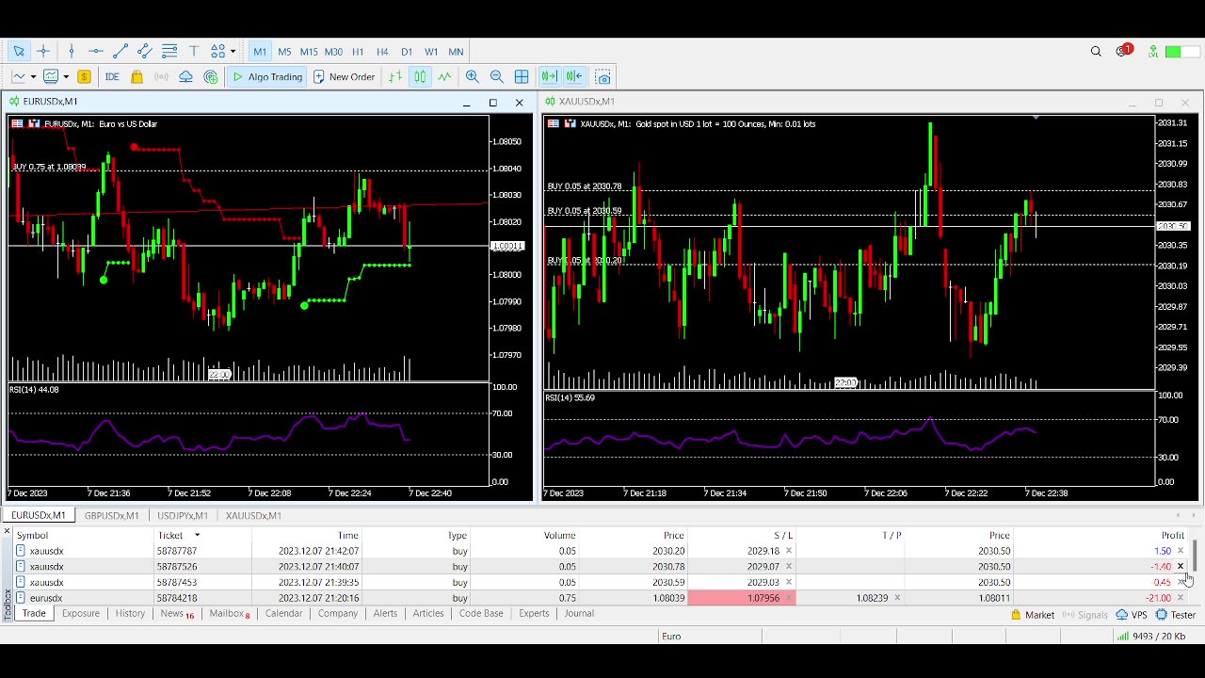Toggle chart auto scroll

(x=549, y=77)
